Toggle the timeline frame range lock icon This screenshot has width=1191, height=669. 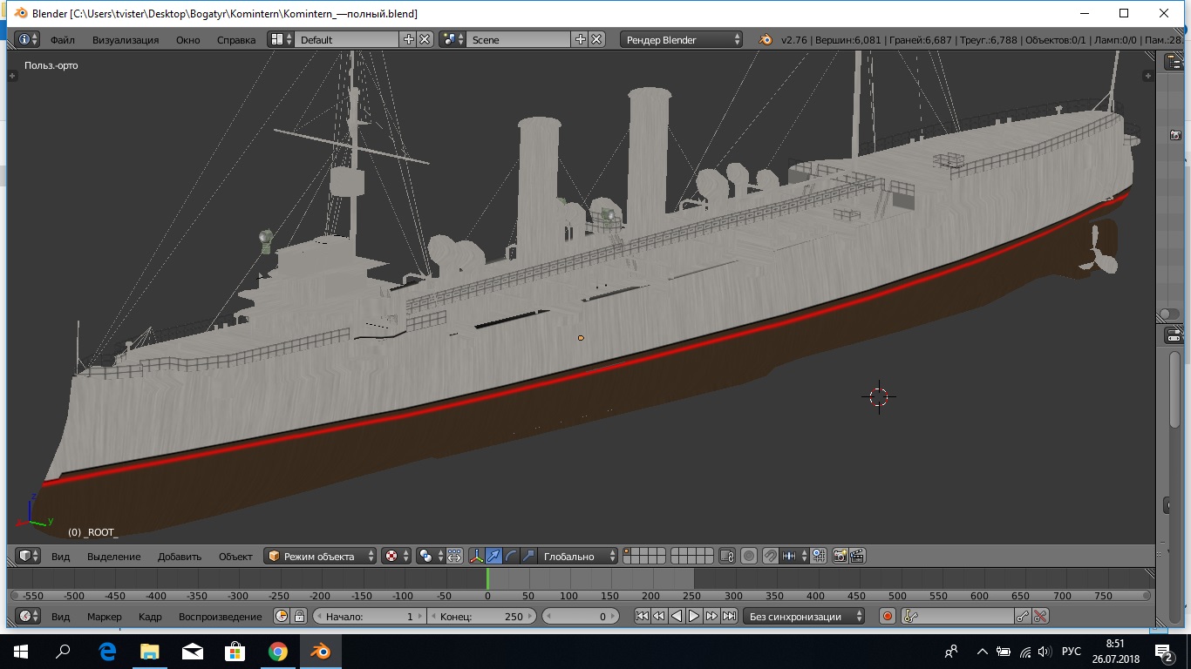[x=299, y=616]
